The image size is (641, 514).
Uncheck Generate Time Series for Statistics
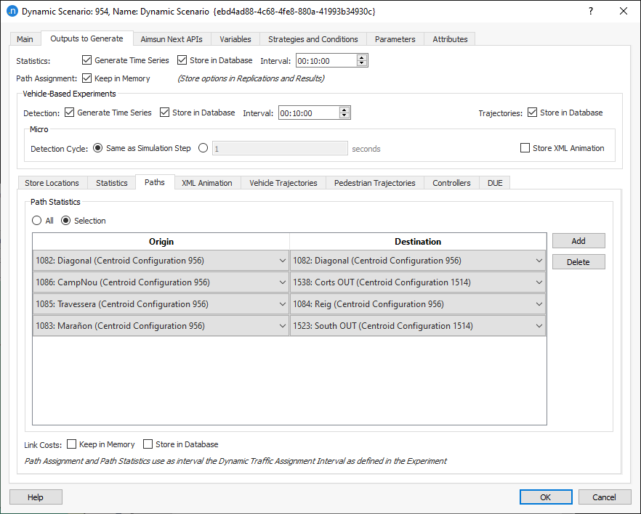pos(86,60)
